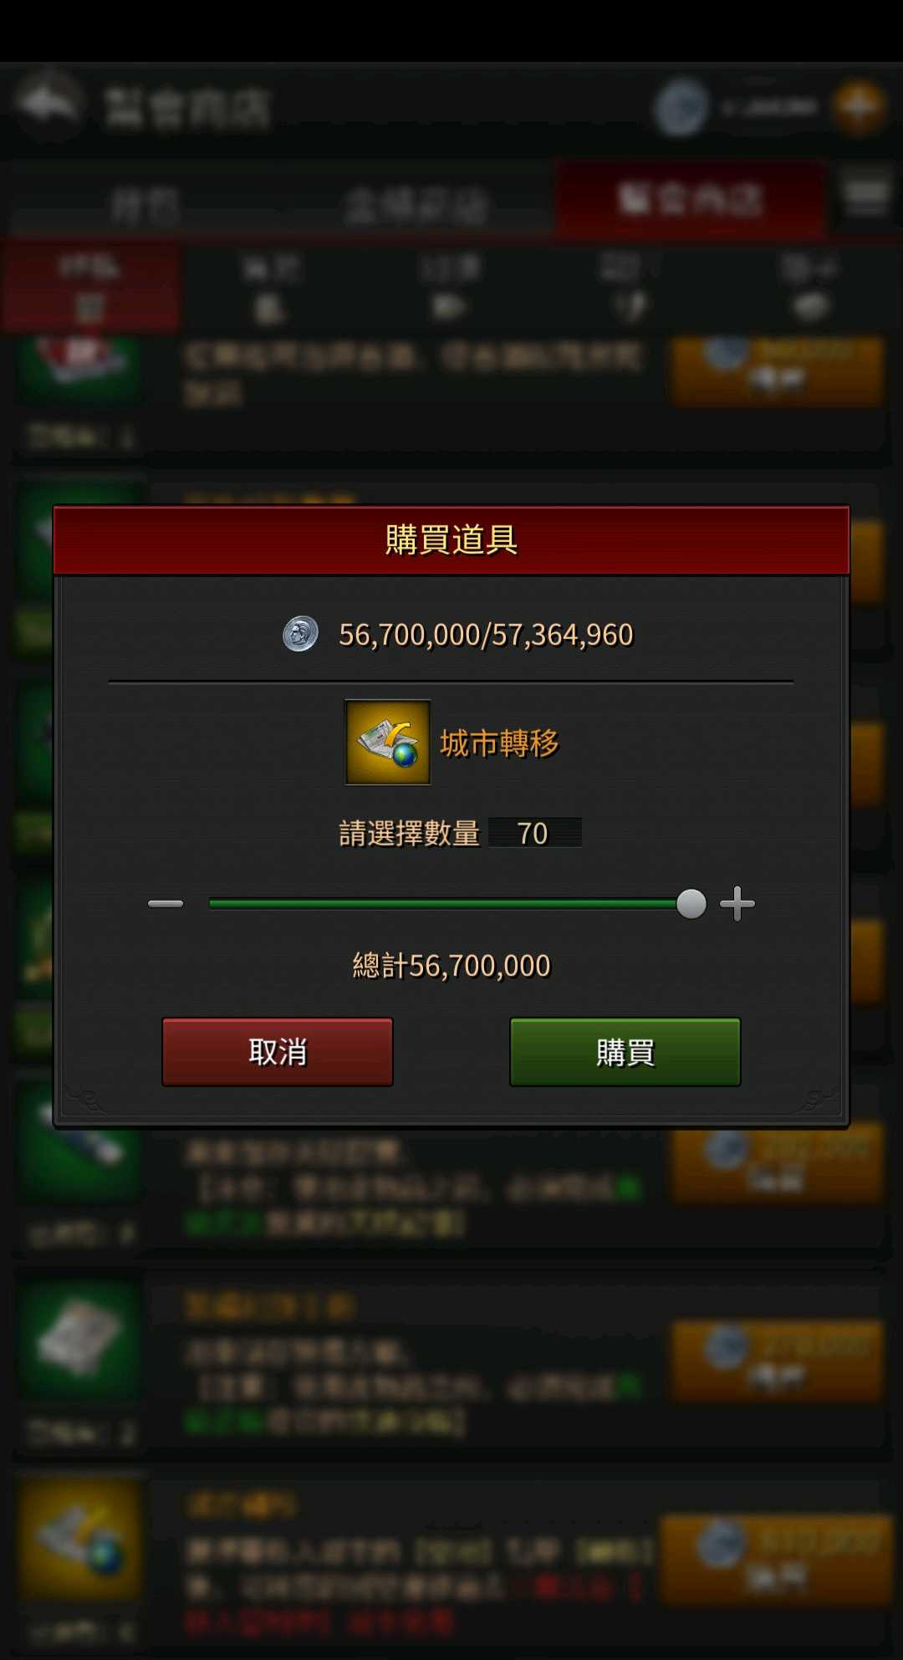Screen dimensions: 903x1660
Task: Select the red highlighted category sub-tab
Action: click(x=90, y=288)
